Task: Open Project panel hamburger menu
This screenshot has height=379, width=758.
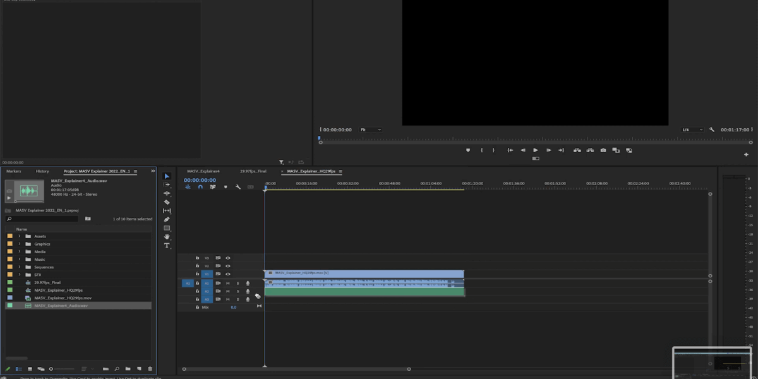Action: [135, 171]
